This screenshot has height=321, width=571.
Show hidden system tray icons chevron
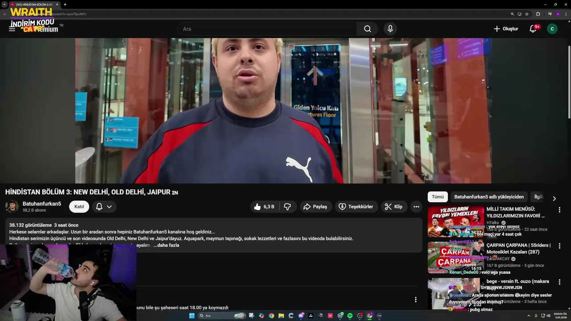point(530,316)
